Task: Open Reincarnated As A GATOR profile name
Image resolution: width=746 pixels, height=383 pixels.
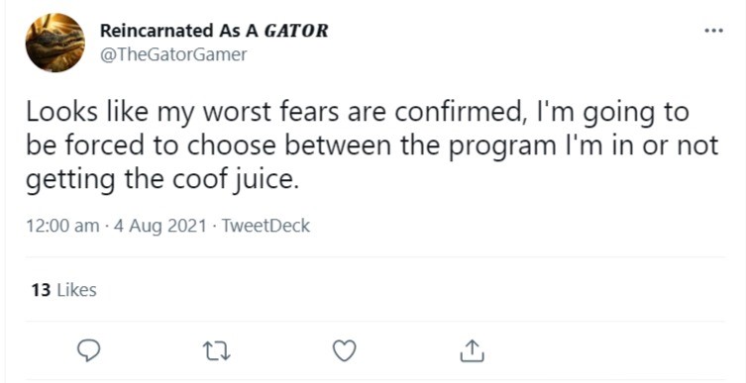Action: (x=214, y=31)
